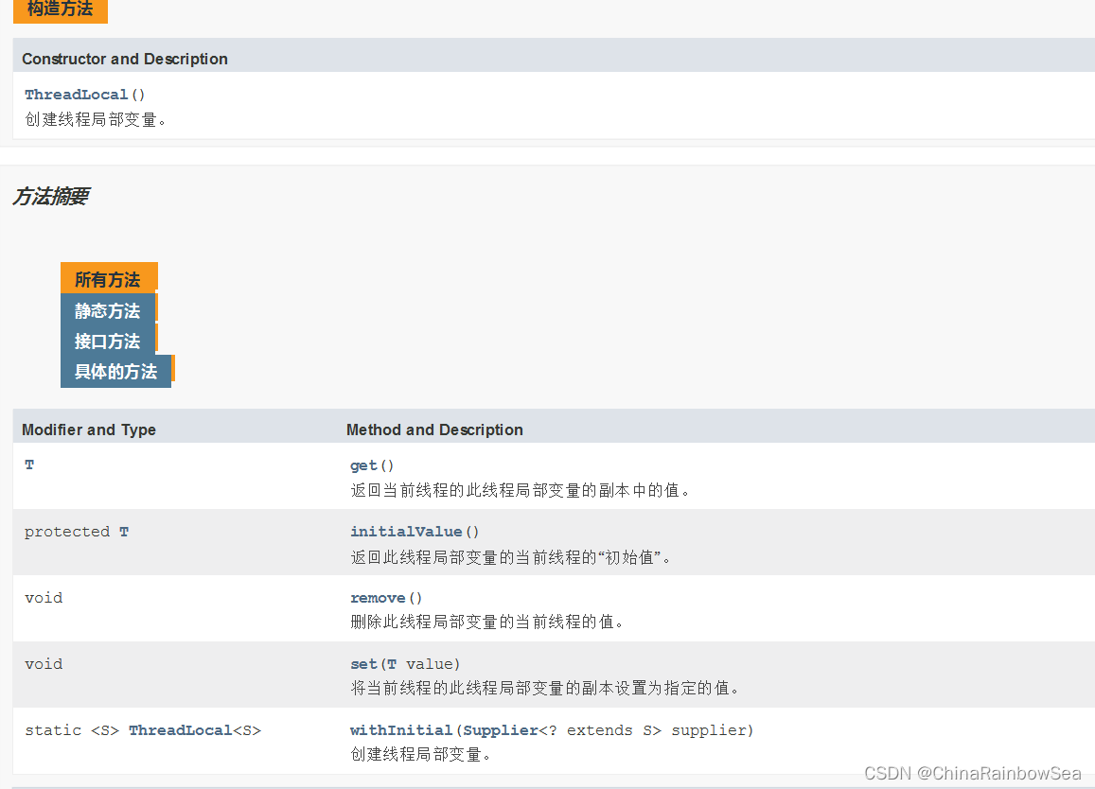Viewport: 1095px width, 789px height.
Task: Open the withInitial method link
Action: [x=401, y=730]
